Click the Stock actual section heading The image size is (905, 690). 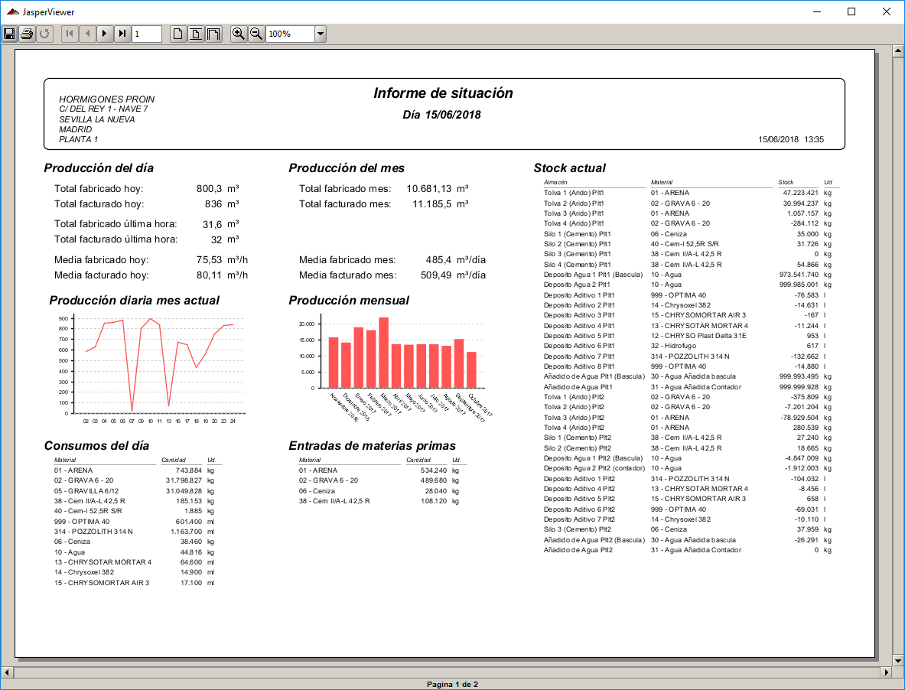(569, 168)
